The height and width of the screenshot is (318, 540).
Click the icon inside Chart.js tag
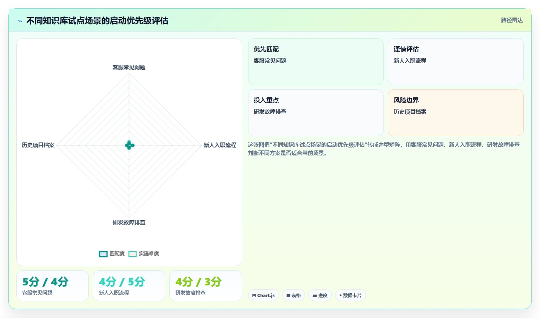[254, 295]
